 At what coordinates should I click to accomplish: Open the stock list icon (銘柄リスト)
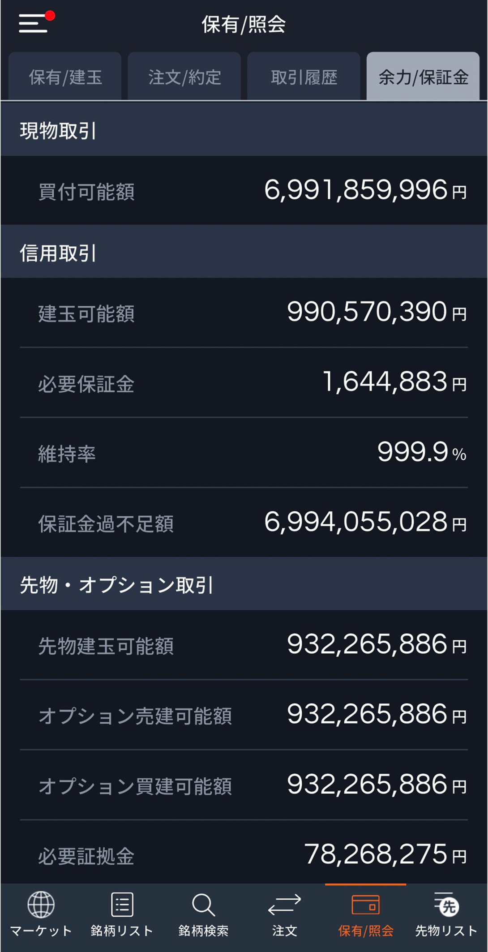point(122,905)
